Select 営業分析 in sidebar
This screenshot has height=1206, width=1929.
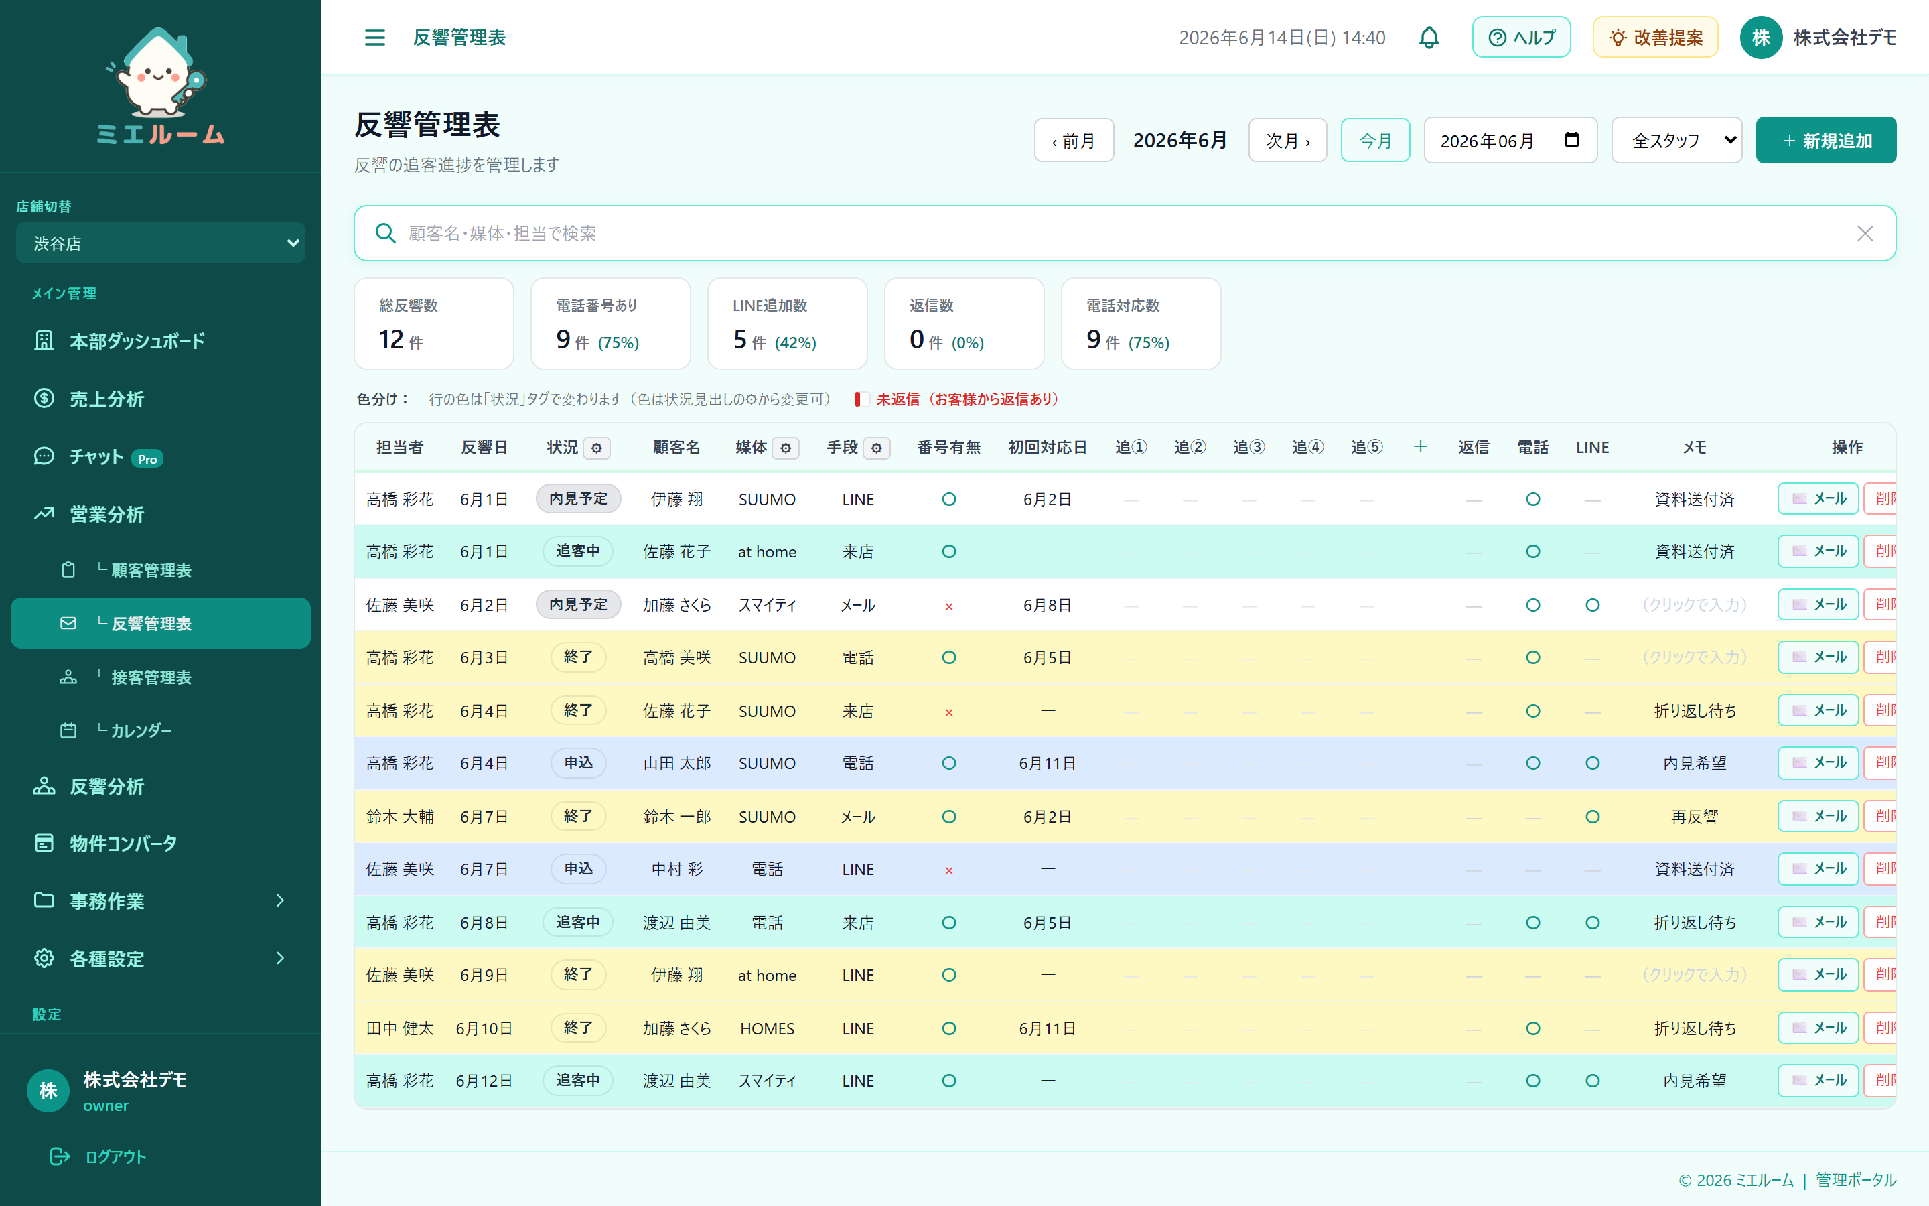point(160,514)
